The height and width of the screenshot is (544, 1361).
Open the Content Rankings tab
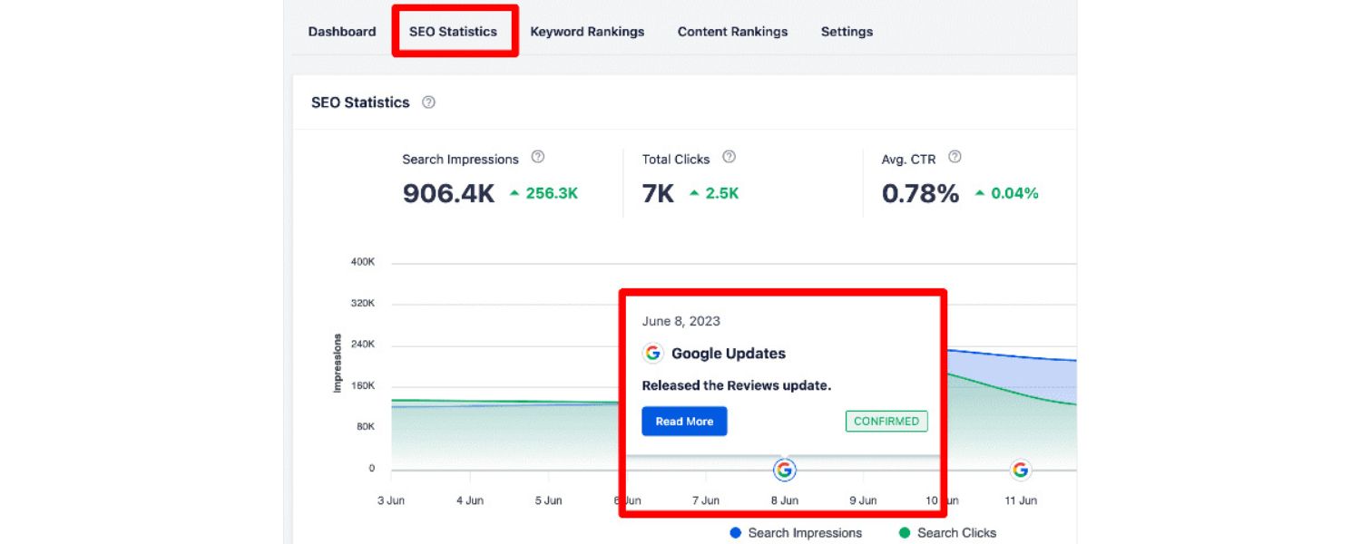(x=732, y=31)
